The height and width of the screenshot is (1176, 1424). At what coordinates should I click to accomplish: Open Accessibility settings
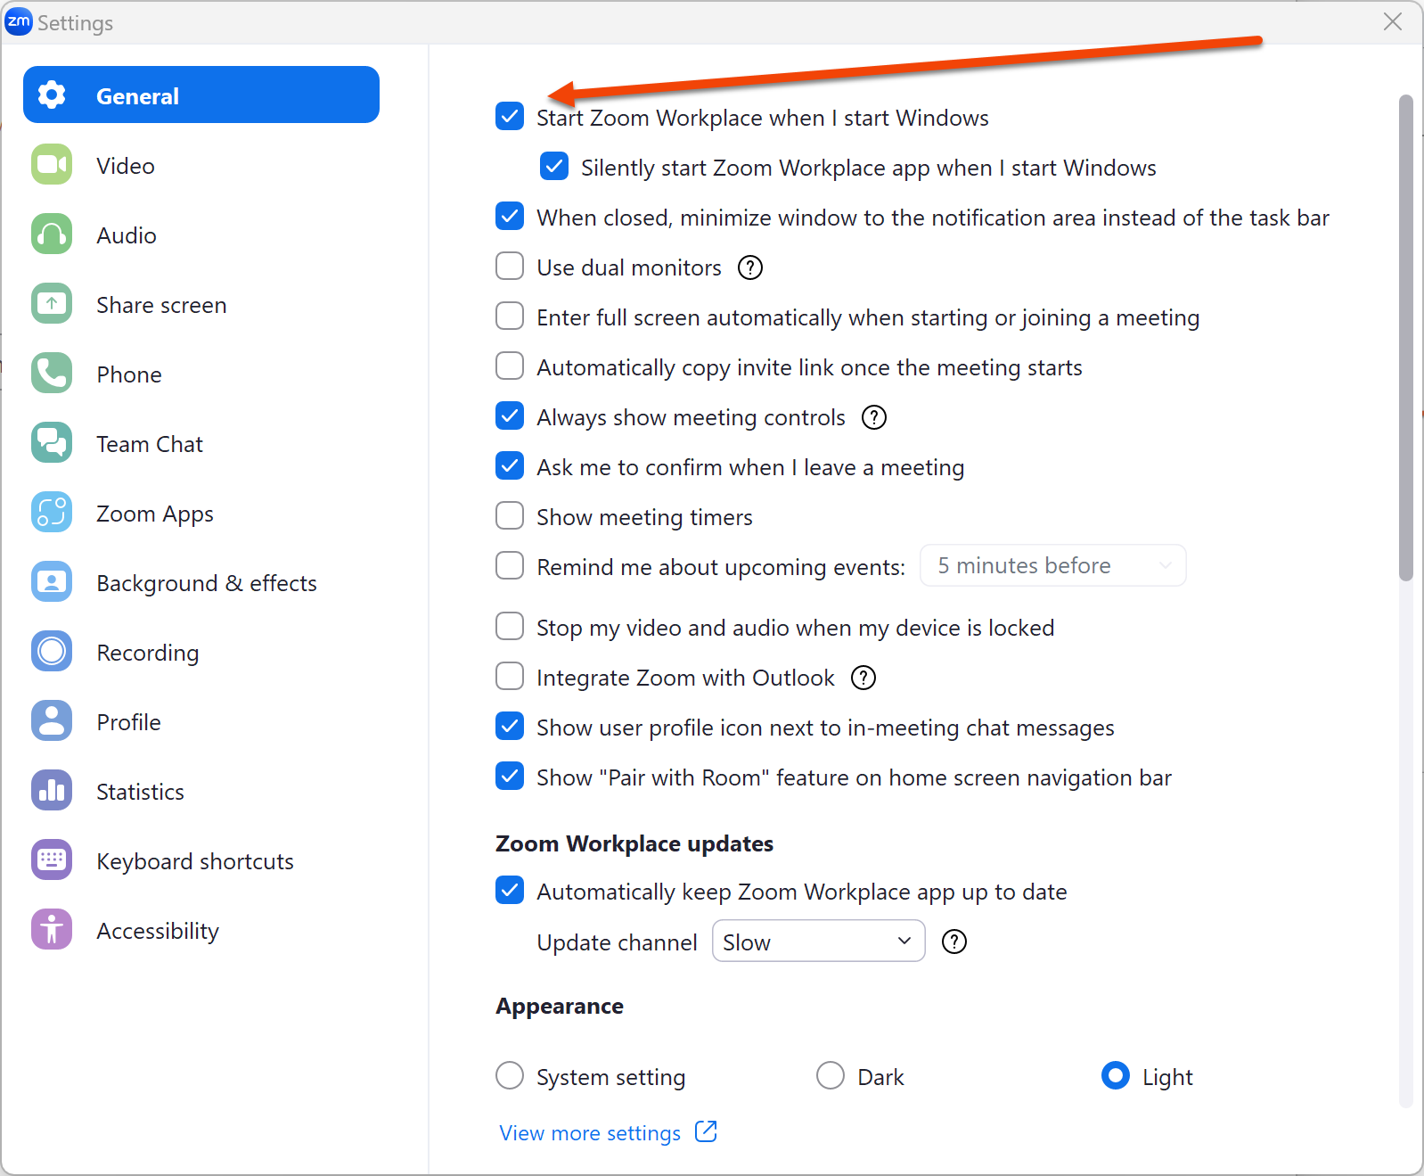[x=157, y=930]
